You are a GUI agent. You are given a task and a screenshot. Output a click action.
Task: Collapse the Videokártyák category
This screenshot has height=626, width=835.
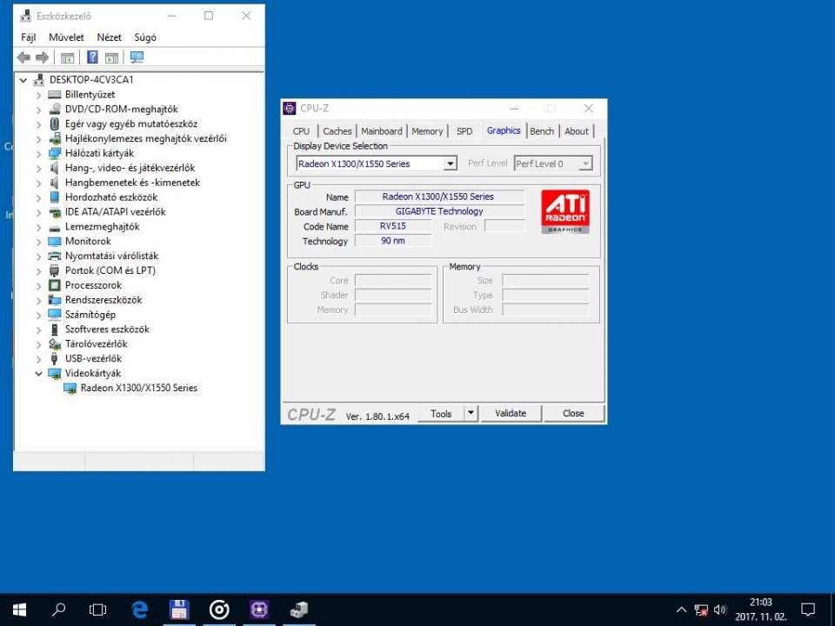point(38,374)
